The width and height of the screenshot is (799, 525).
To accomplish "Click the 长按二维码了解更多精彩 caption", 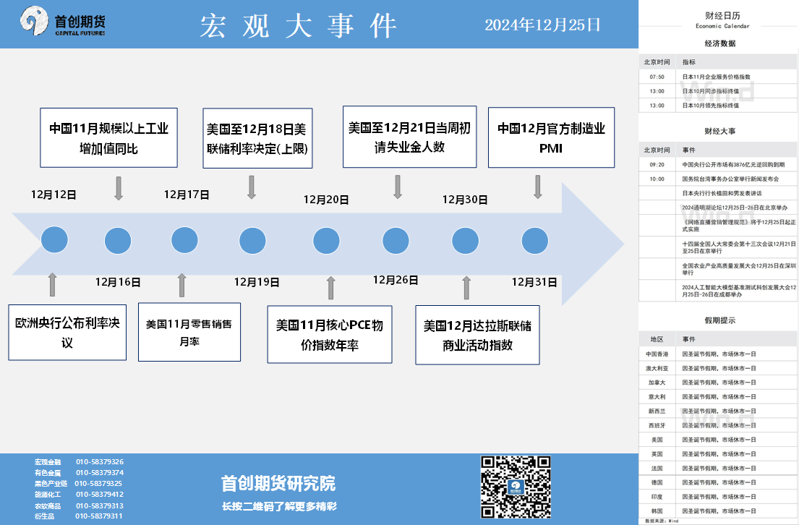I will (x=279, y=506).
